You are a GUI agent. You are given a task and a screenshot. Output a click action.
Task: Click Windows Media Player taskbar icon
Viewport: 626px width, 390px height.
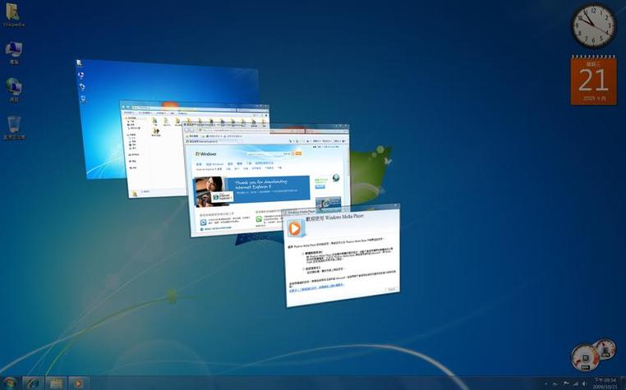pyautogui.click(x=78, y=383)
